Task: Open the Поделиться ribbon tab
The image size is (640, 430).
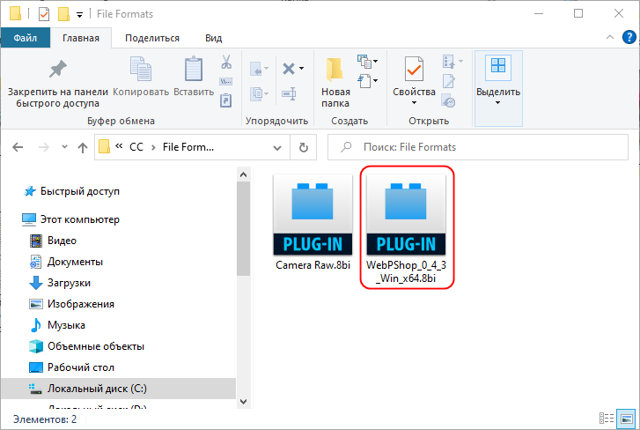Action: pos(152,38)
